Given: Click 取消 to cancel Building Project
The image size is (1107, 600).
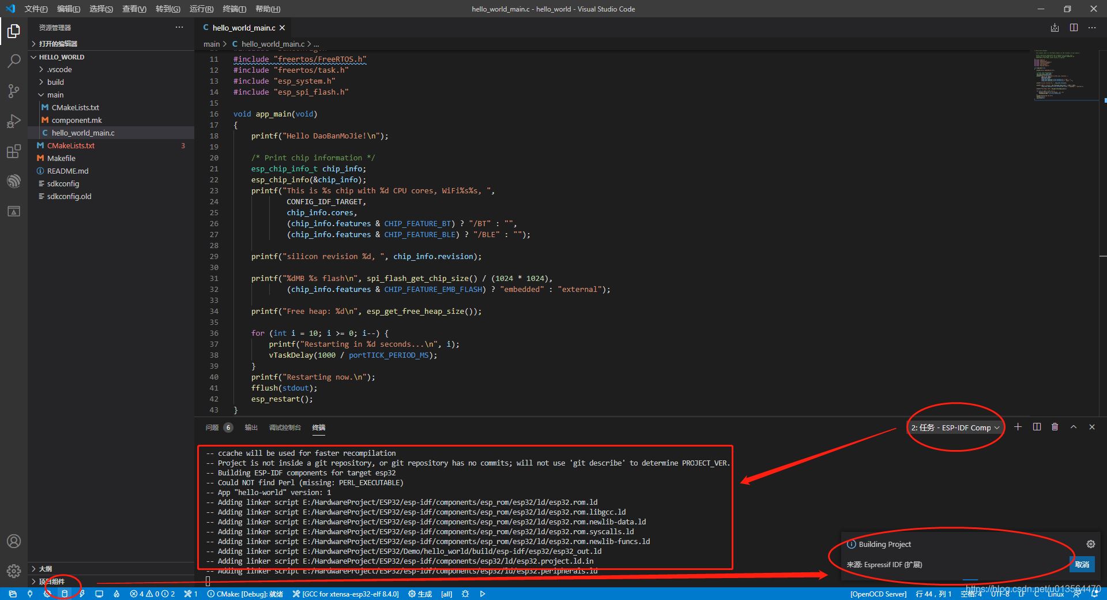Looking at the screenshot, I should click(1082, 564).
